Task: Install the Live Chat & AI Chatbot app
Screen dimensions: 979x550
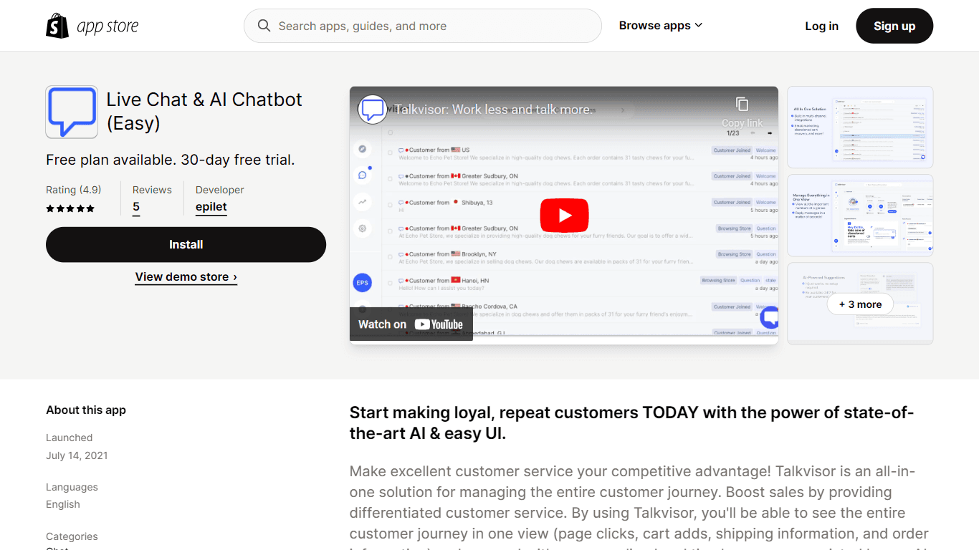Action: click(x=186, y=244)
